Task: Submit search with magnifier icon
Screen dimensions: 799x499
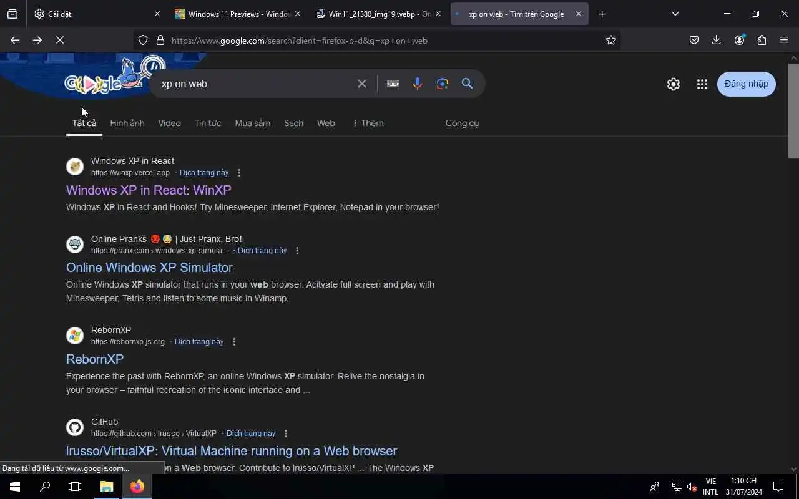Action: click(x=467, y=84)
